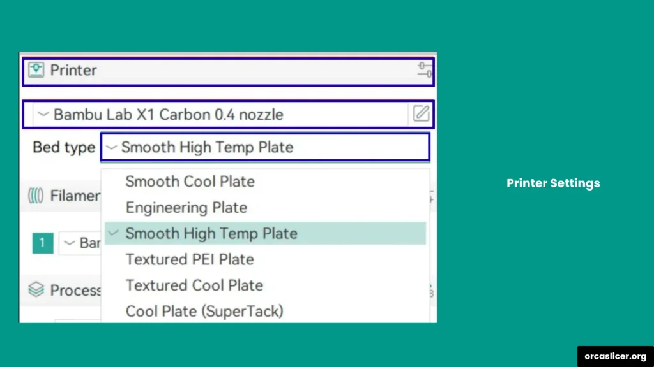Click the Bed type input field
Image resolution: width=654 pixels, height=367 pixels.
coord(265,147)
